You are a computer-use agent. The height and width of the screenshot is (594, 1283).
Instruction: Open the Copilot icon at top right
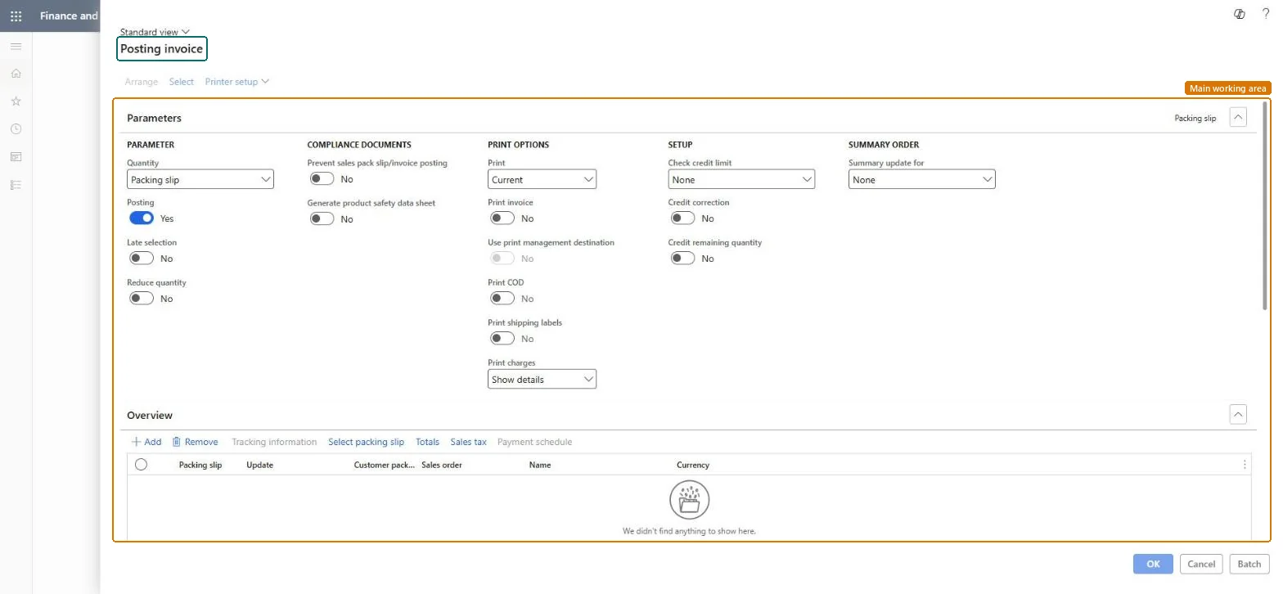(x=1240, y=14)
